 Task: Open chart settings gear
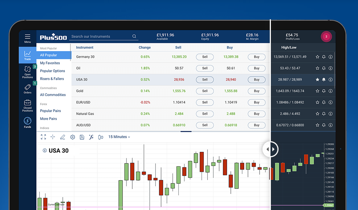tap(73, 137)
